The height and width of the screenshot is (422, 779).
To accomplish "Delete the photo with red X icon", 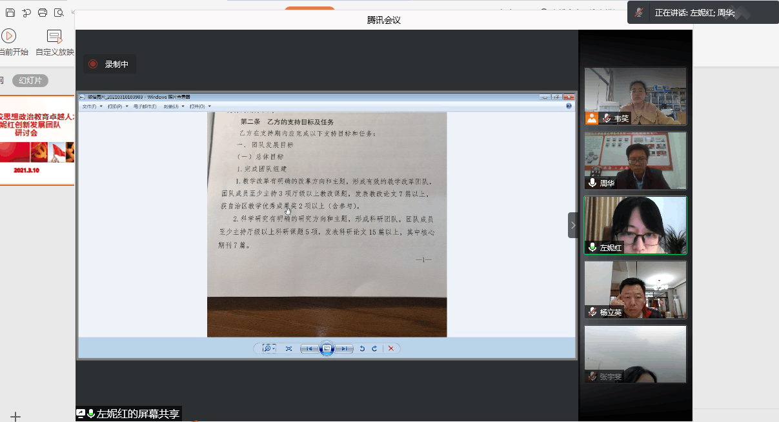I will coord(390,348).
